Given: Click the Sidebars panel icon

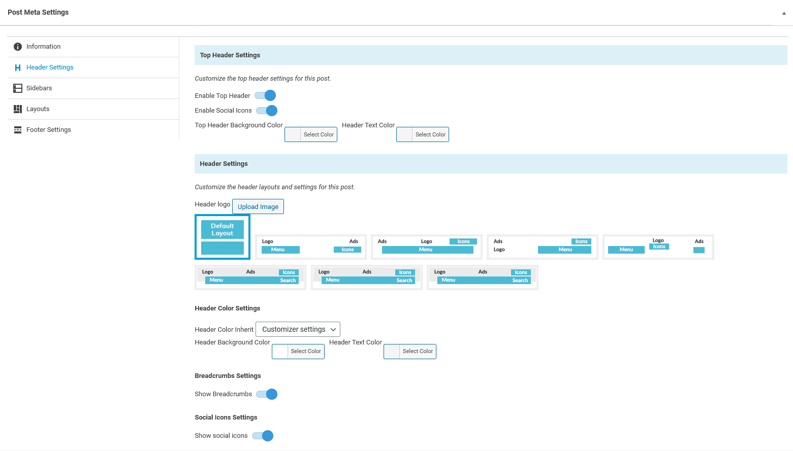Looking at the screenshot, I should 17,88.
